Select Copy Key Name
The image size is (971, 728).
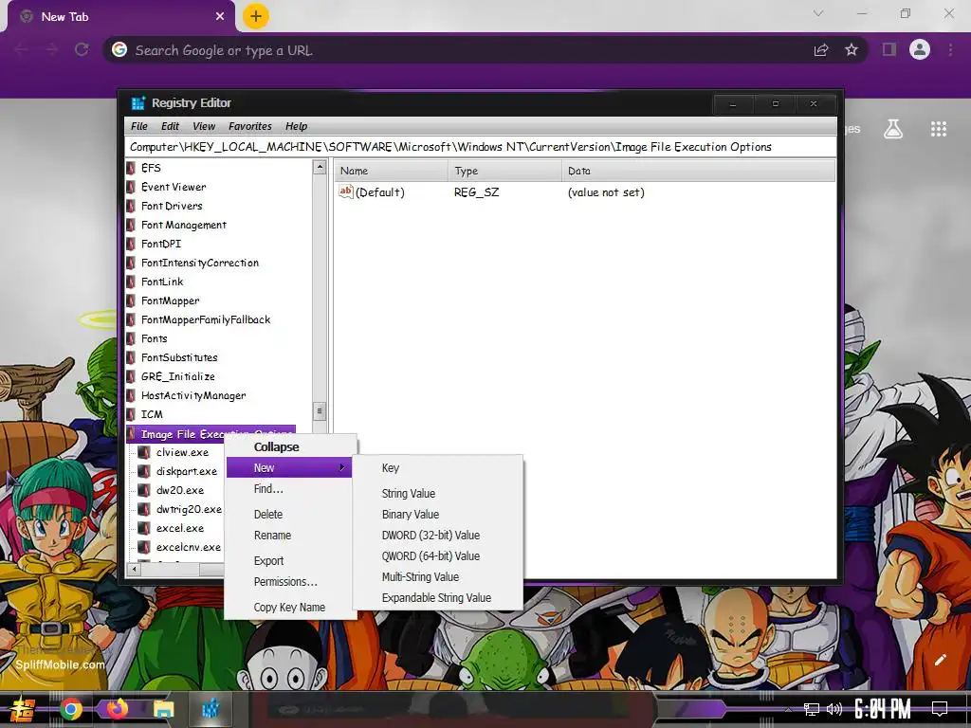(291, 608)
